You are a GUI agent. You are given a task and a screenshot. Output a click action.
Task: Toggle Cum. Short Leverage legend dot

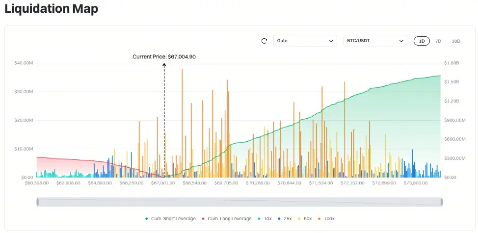pos(146,219)
